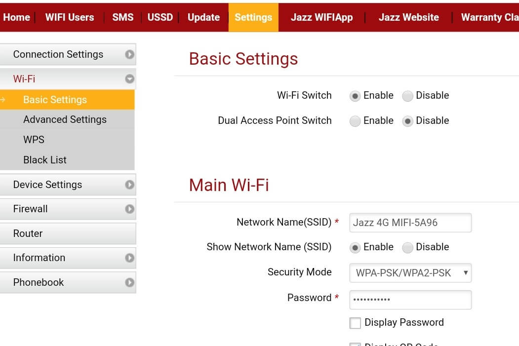The image size is (519, 346).
Task: Expand Connection Settings arrow icon
Action: 129,54
